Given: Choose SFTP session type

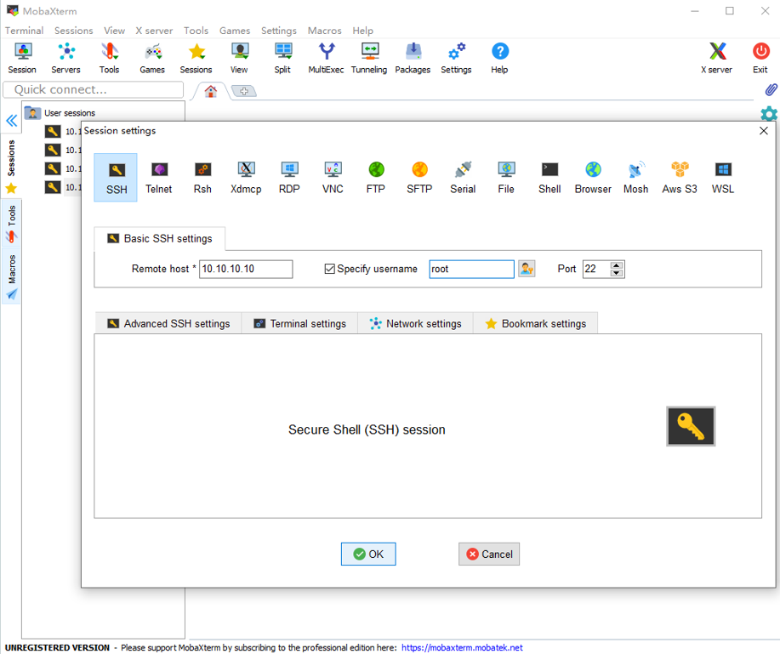Looking at the screenshot, I should [x=419, y=178].
